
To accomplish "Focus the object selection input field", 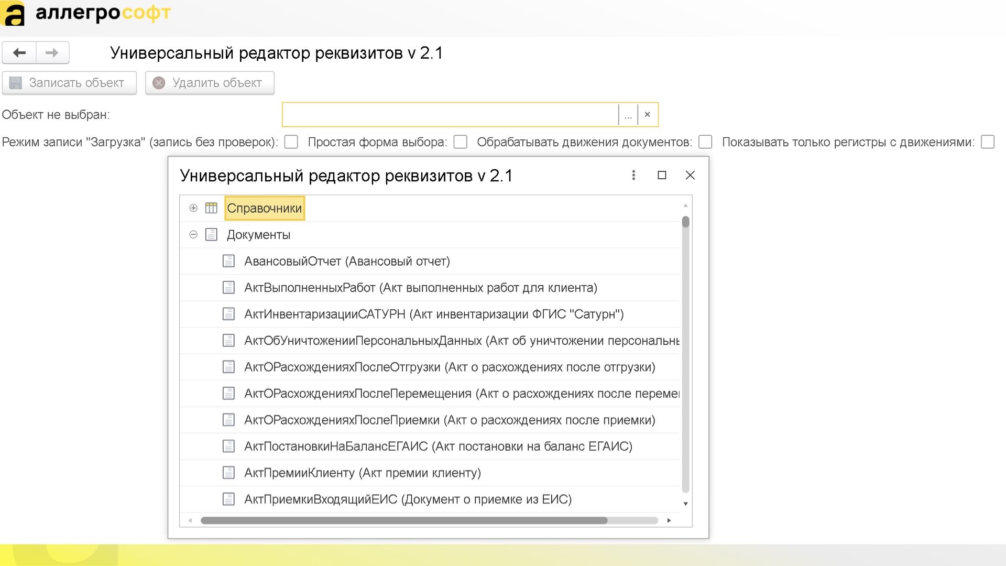I will tap(451, 115).
